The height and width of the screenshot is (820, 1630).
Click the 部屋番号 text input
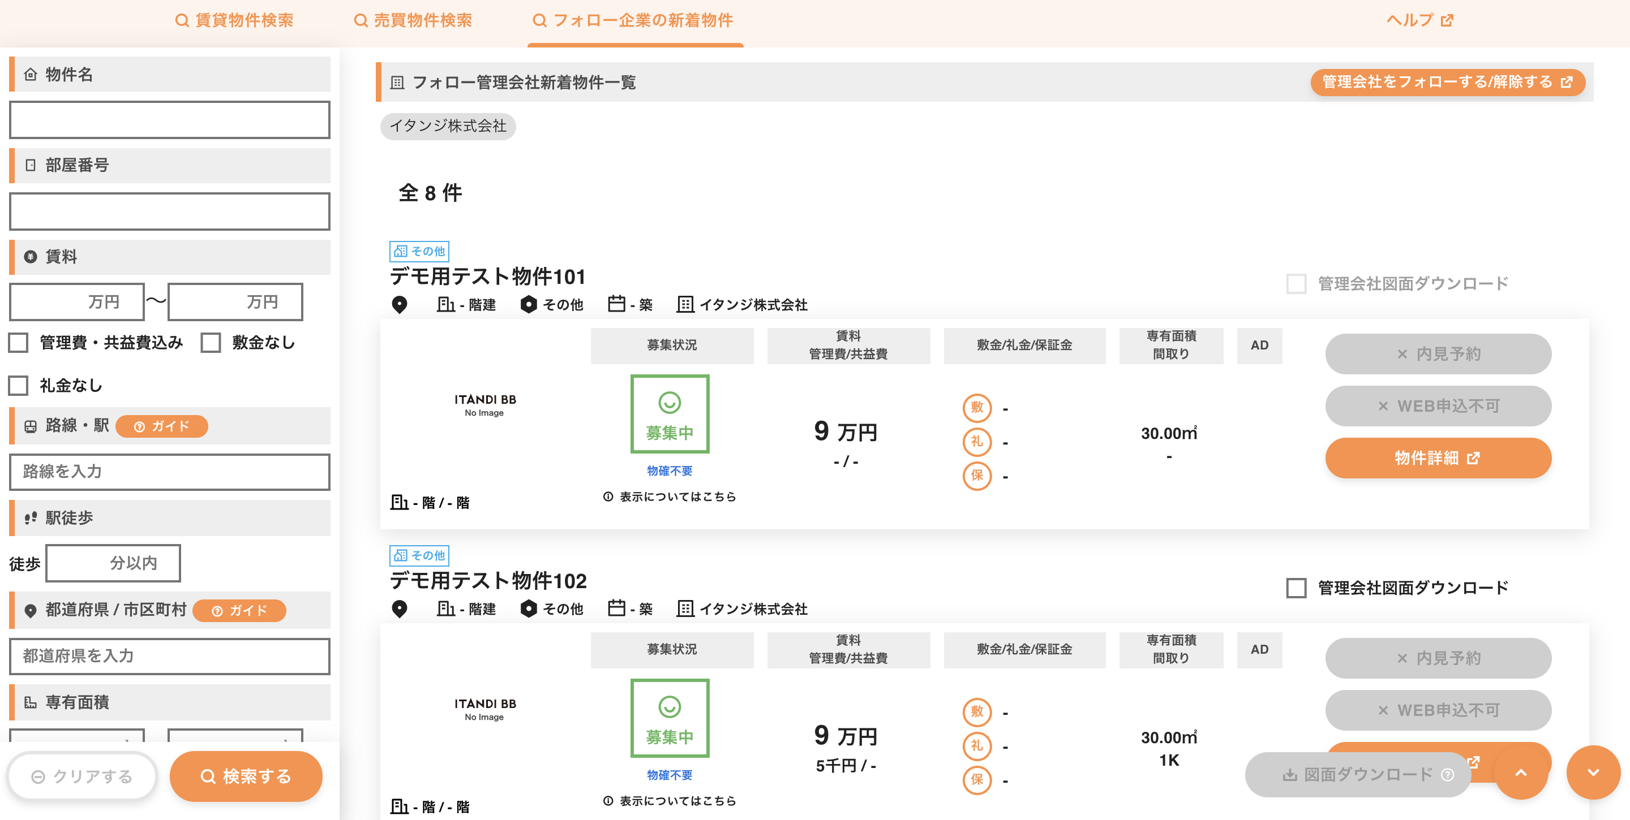click(170, 211)
